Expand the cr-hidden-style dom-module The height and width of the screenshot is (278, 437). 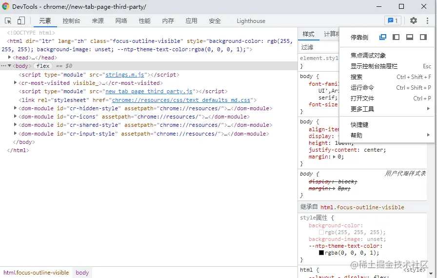click(x=15, y=108)
